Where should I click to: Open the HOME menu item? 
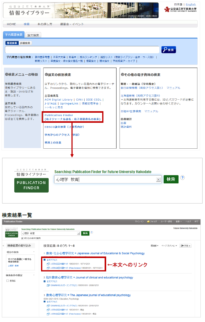11,24
